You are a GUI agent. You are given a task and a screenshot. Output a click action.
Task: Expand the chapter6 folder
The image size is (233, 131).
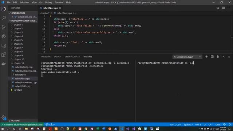[x=23, y=44]
